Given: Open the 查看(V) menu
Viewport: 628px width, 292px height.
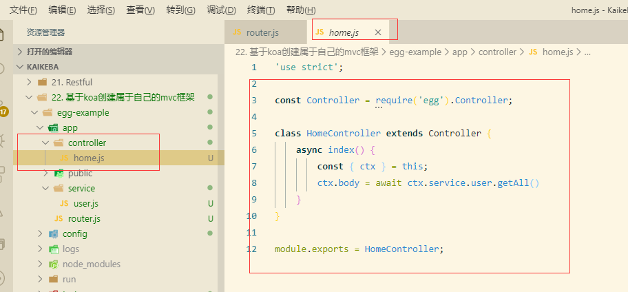Looking at the screenshot, I should (x=140, y=10).
